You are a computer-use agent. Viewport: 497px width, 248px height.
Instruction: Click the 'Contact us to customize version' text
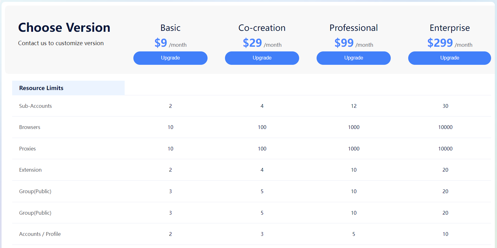click(x=61, y=43)
